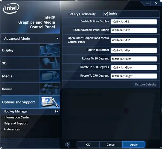
Task: Open Information Center
Action: (x=17, y=117)
